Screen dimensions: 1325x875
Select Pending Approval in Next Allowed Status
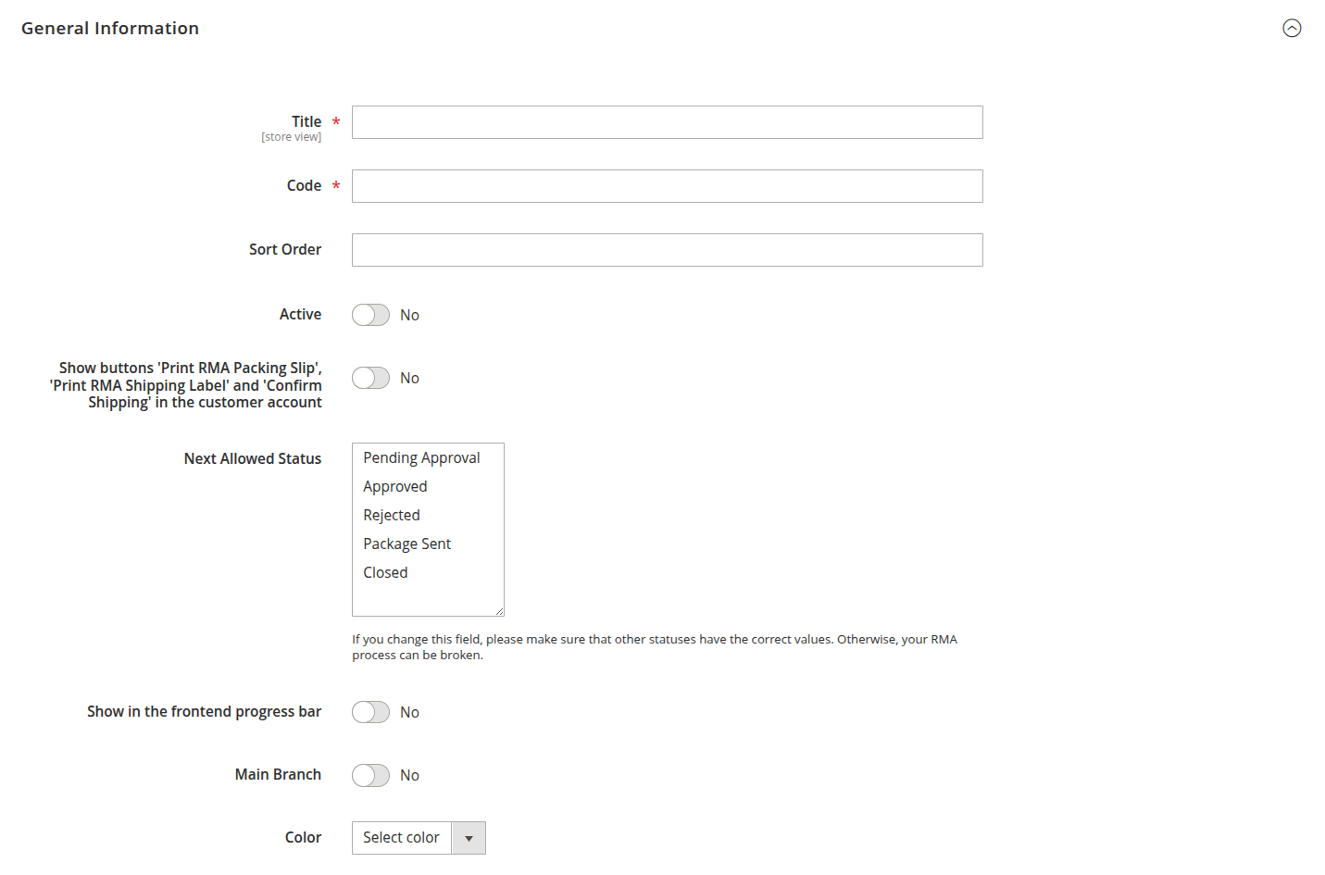421,457
